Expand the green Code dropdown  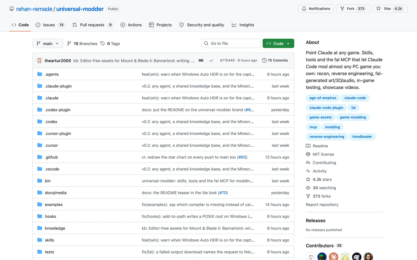click(x=278, y=43)
